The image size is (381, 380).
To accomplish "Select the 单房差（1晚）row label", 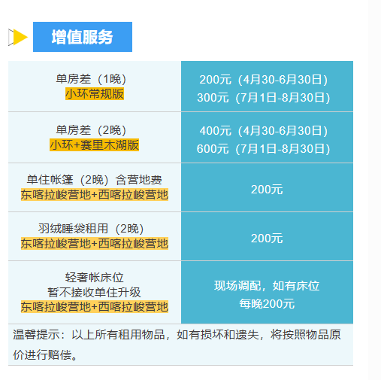I will click(91, 79).
